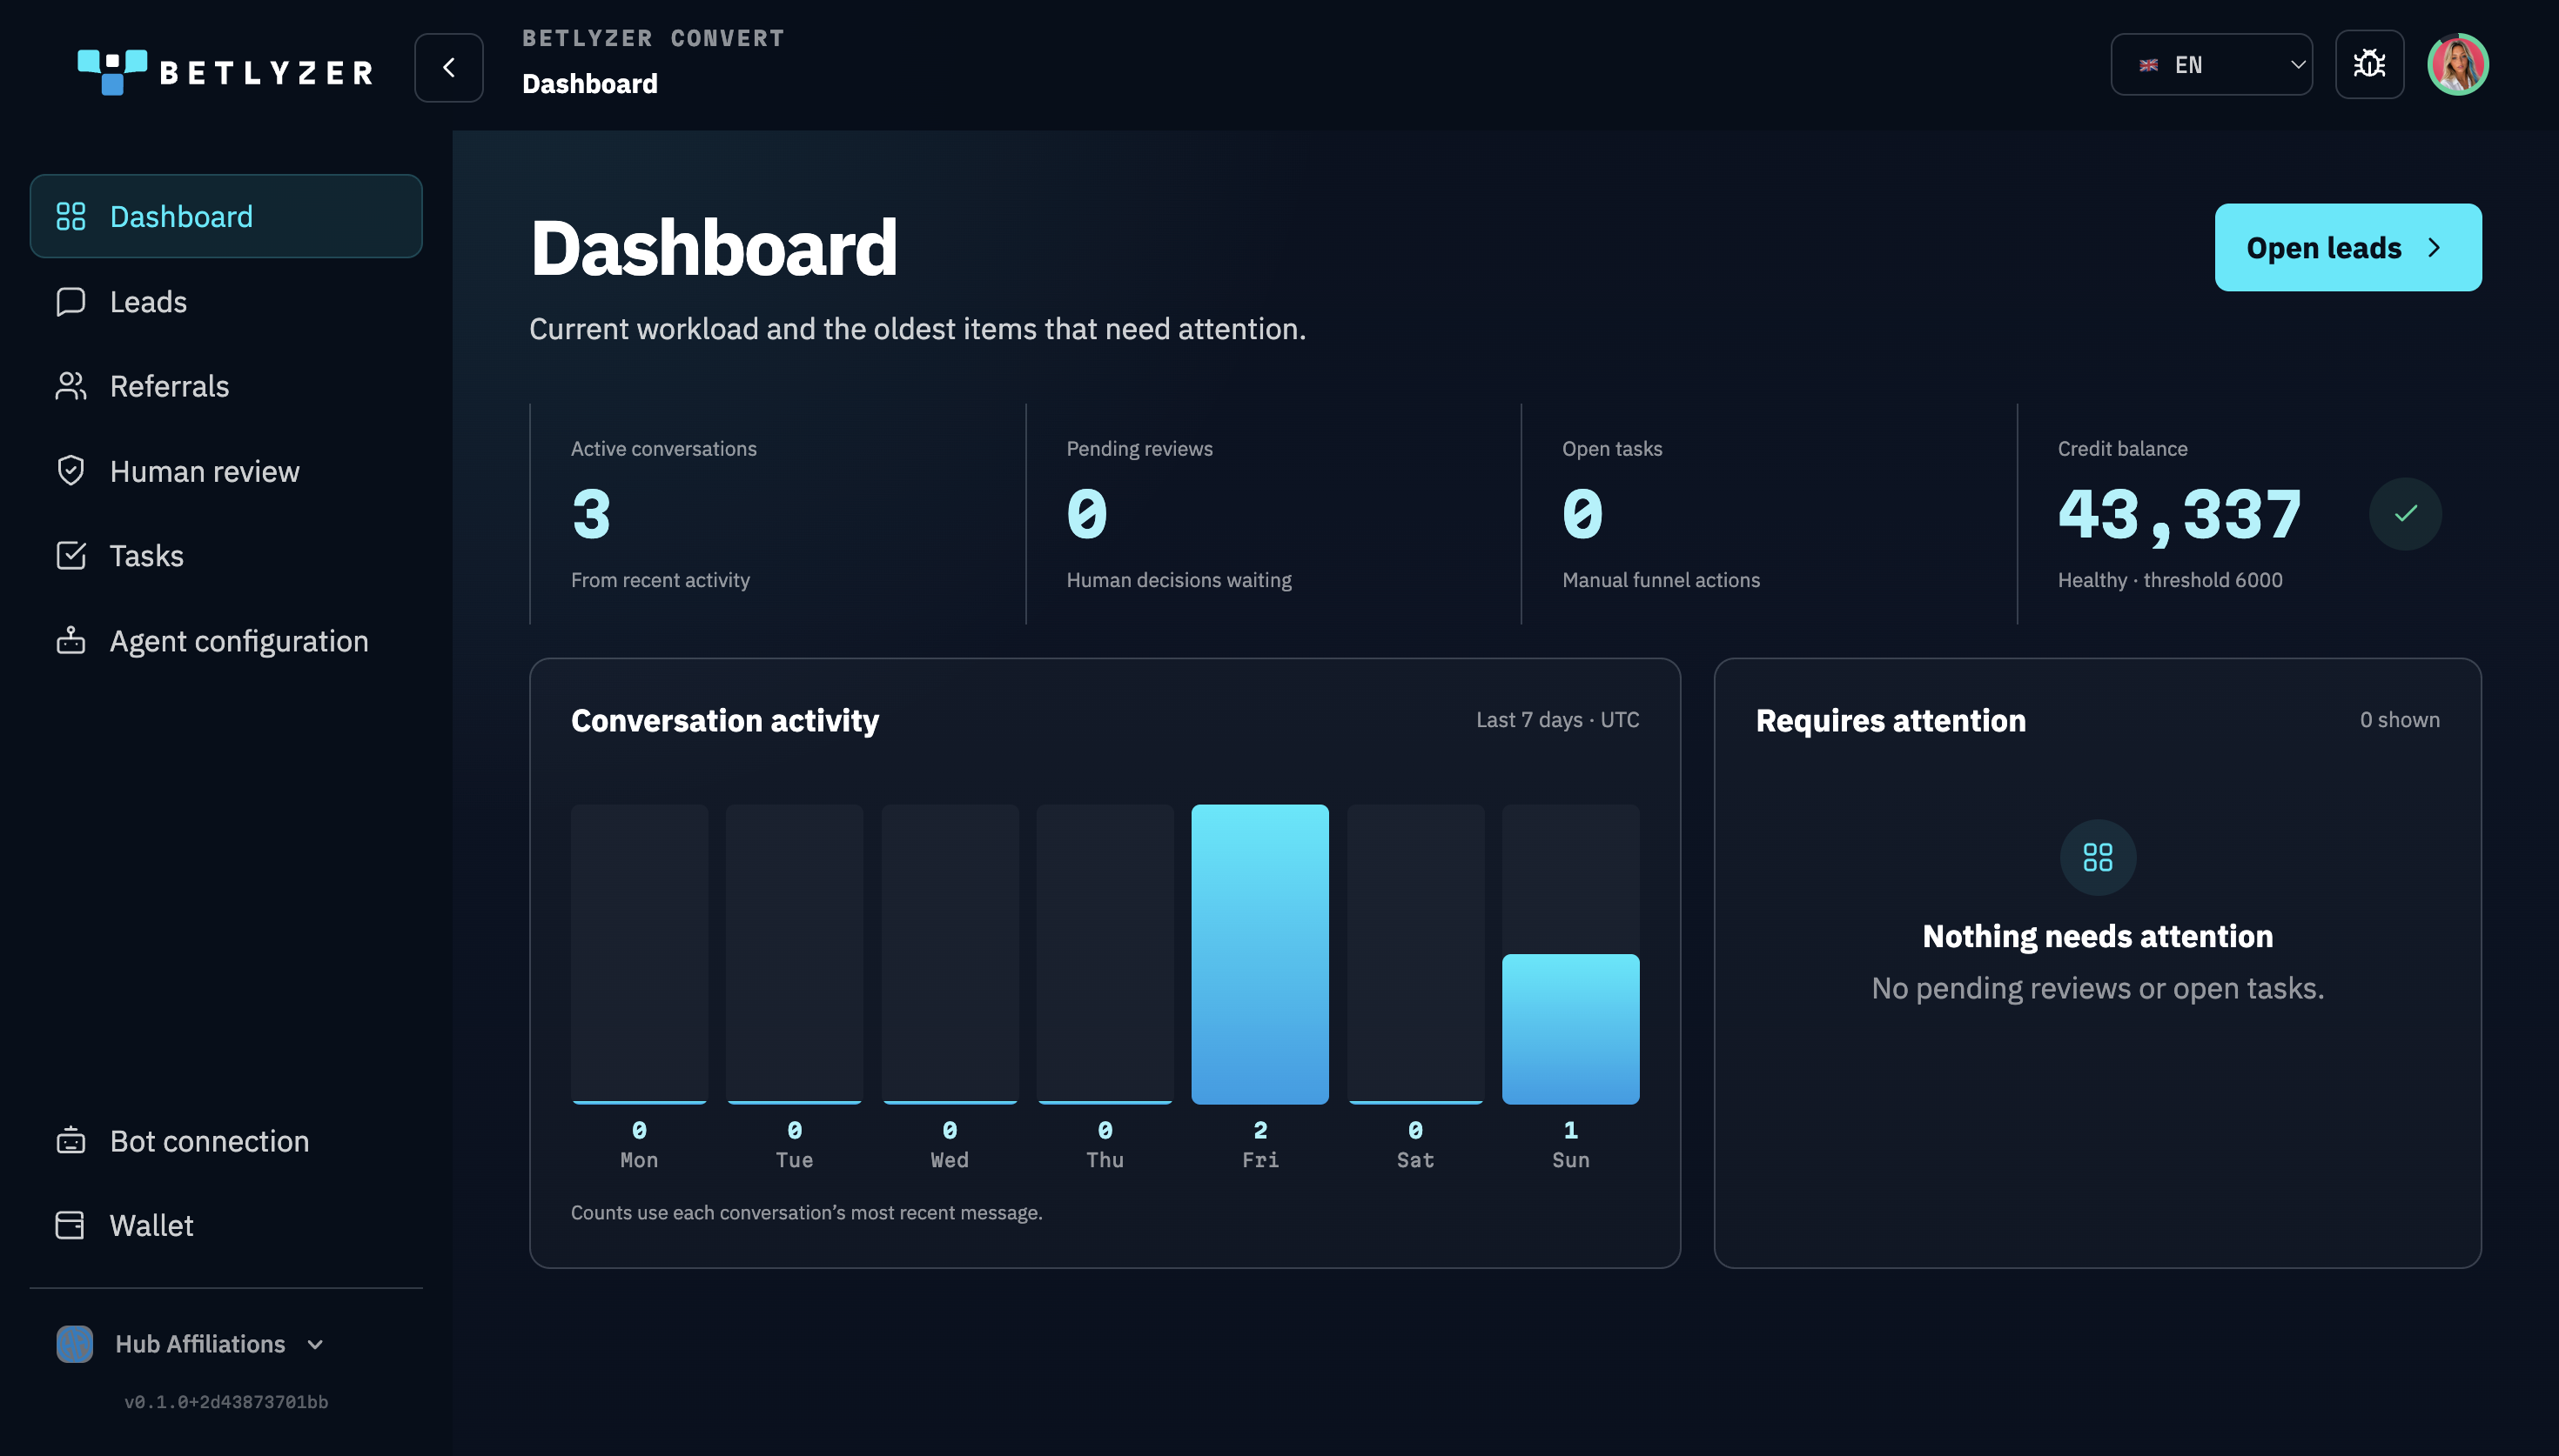Click the Friday activity bar
Image resolution: width=2559 pixels, height=1456 pixels.
coord(1259,954)
